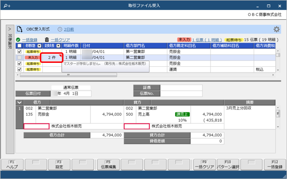The height and width of the screenshot is (179, 287).
Task: Check the 未入力 第二営業部 row checkbox
Action: pyautogui.click(x=19, y=58)
